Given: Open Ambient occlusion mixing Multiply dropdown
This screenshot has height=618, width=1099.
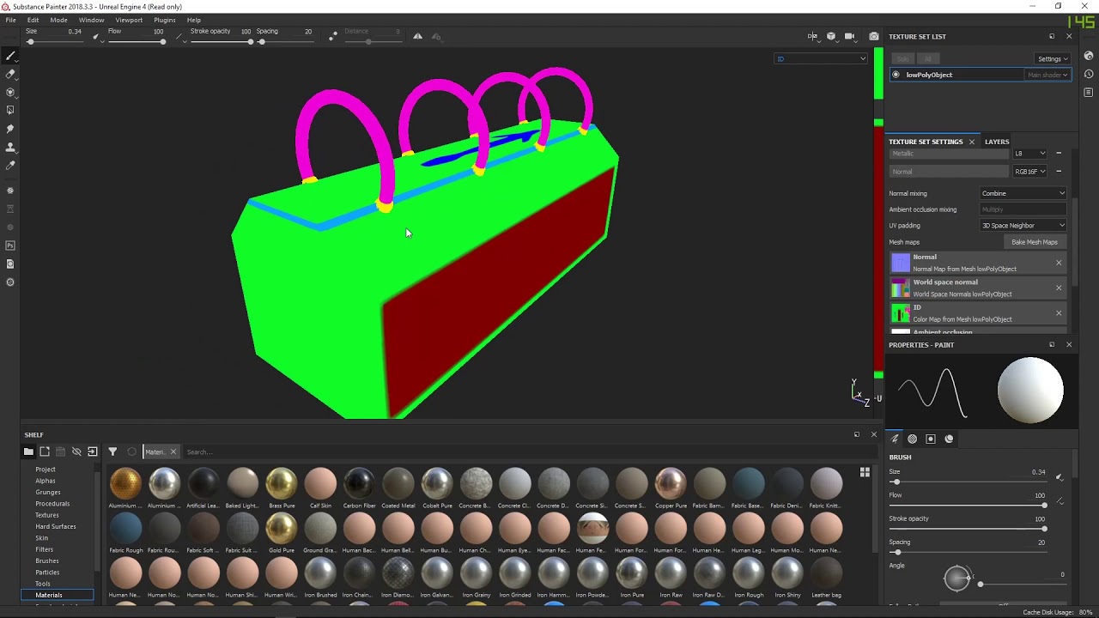Looking at the screenshot, I should tap(1023, 209).
